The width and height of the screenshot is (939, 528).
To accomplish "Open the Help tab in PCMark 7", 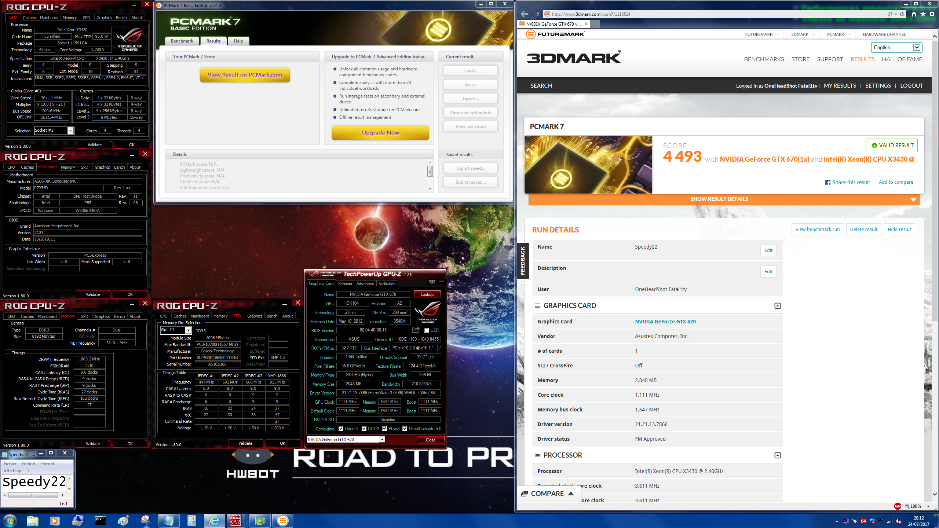I will [x=238, y=41].
